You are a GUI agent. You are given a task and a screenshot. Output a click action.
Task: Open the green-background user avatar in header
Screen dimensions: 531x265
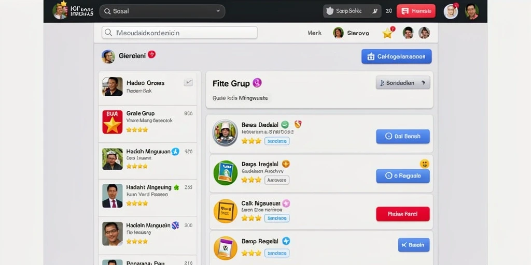(x=471, y=11)
